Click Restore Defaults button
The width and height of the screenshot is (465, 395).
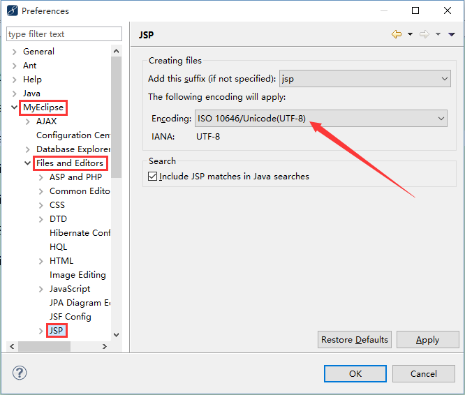[x=355, y=340]
